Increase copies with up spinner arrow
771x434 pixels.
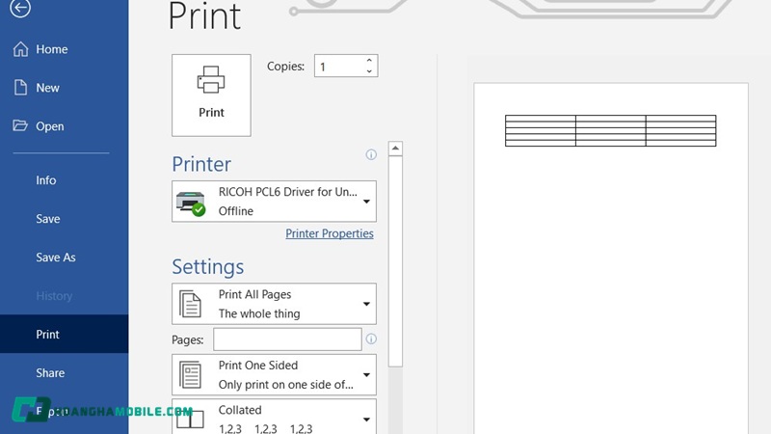click(x=369, y=61)
